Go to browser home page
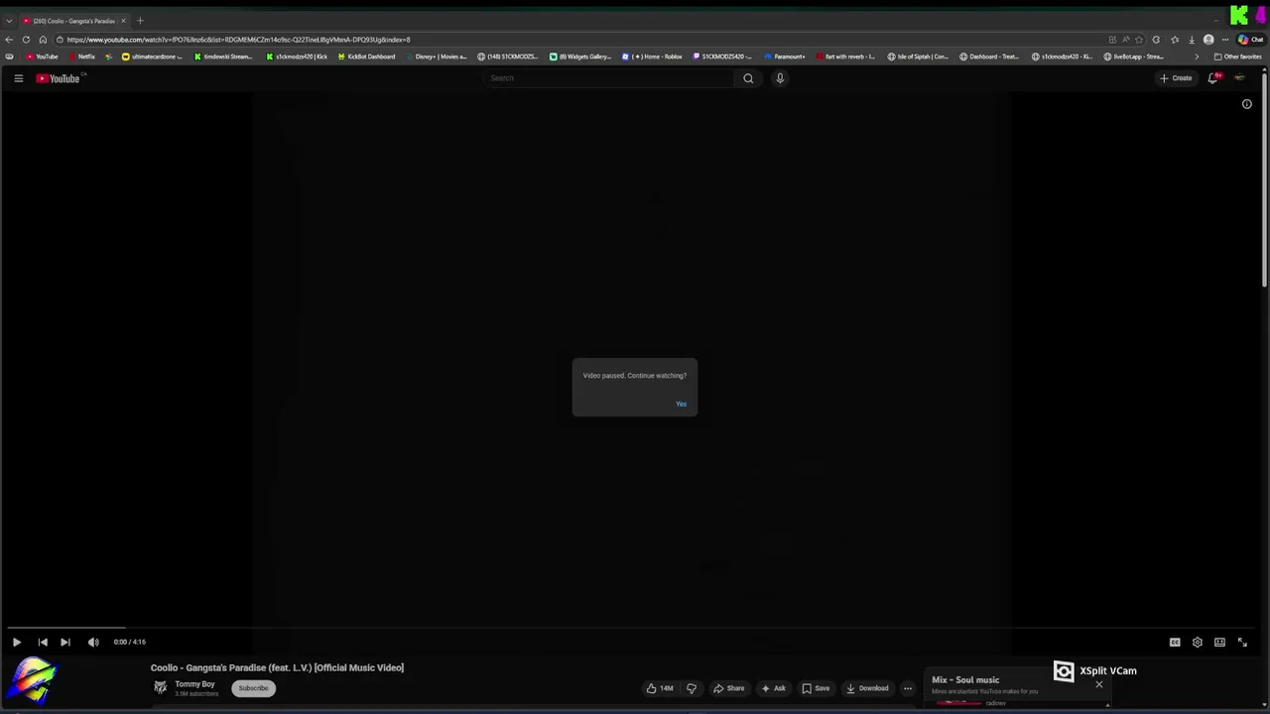1270x714 pixels. [x=43, y=40]
